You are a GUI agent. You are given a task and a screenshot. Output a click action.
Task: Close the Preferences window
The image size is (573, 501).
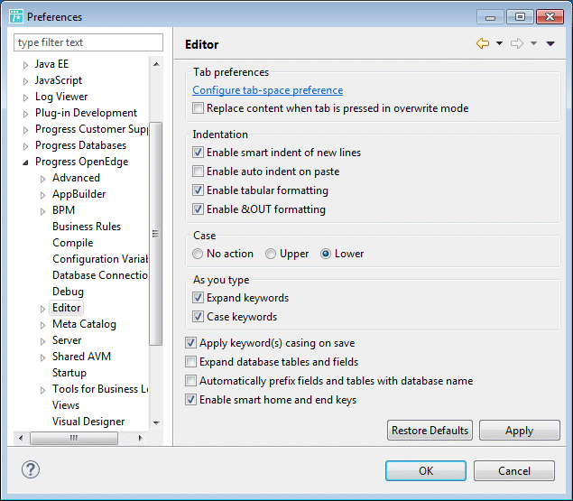550,17
